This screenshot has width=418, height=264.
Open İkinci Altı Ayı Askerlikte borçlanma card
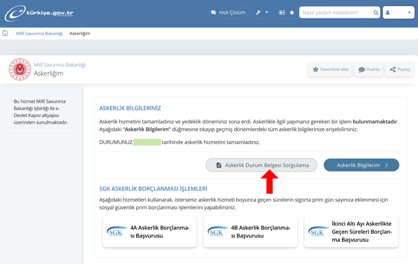(351, 232)
